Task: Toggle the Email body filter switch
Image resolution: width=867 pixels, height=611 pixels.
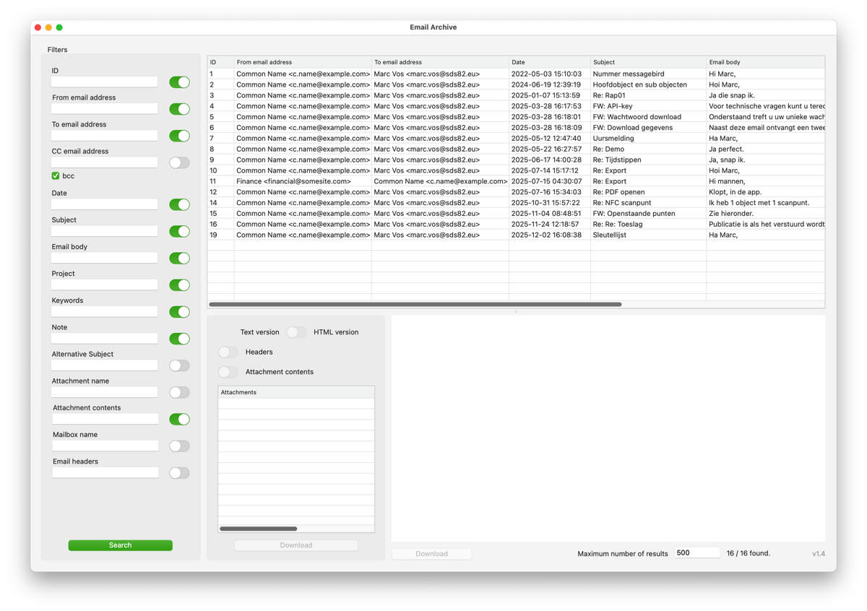Action: coord(179,258)
